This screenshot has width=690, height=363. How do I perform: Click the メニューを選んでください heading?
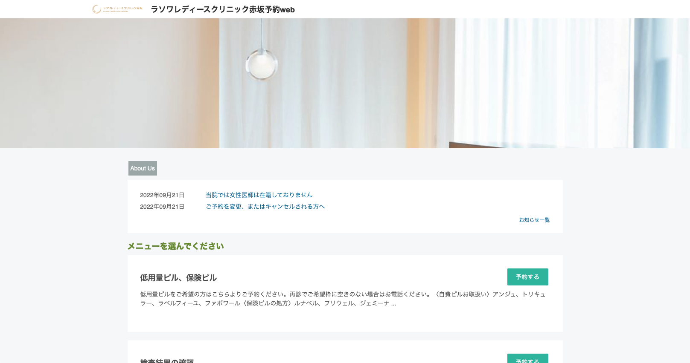(176, 246)
